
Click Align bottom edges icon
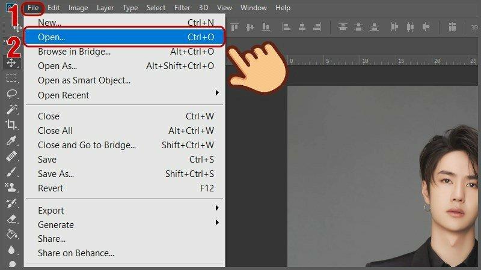(x=266, y=27)
